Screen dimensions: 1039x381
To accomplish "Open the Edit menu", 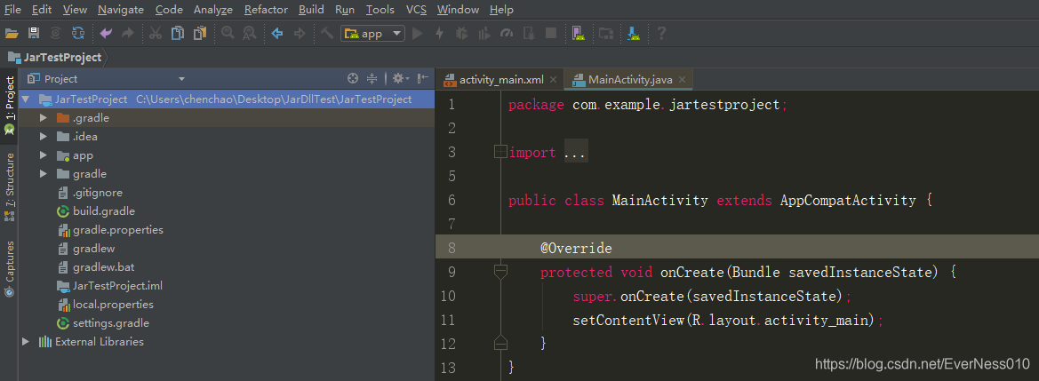I will 41,10.
